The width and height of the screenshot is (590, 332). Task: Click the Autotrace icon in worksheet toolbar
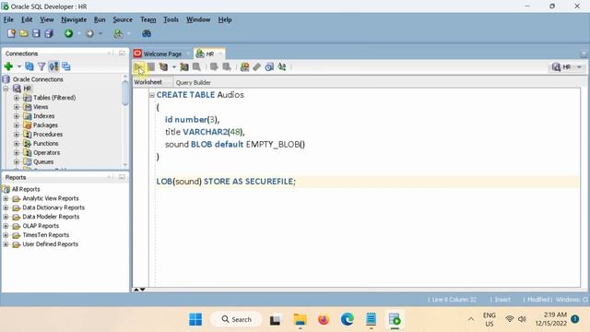[x=184, y=67]
